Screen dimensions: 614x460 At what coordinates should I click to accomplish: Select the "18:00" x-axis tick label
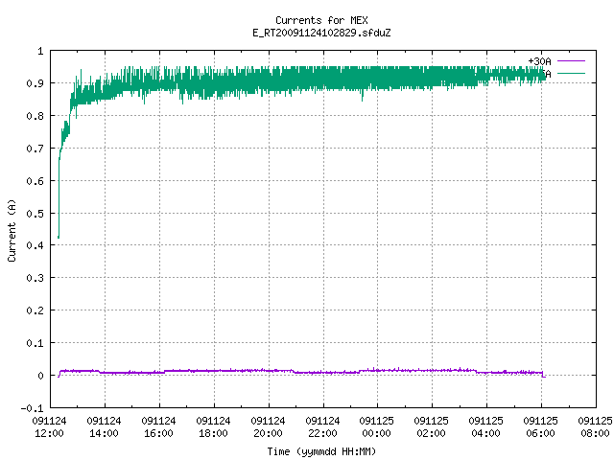(213, 433)
